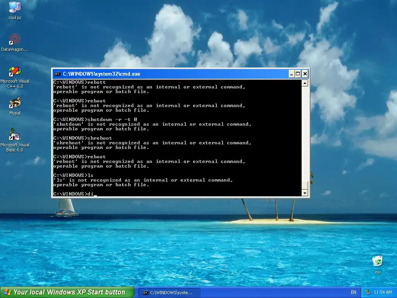This screenshot has height=298, width=397.
Task: Click the 'C:\WINDOWS>rebott' line
Action: tap(79, 82)
